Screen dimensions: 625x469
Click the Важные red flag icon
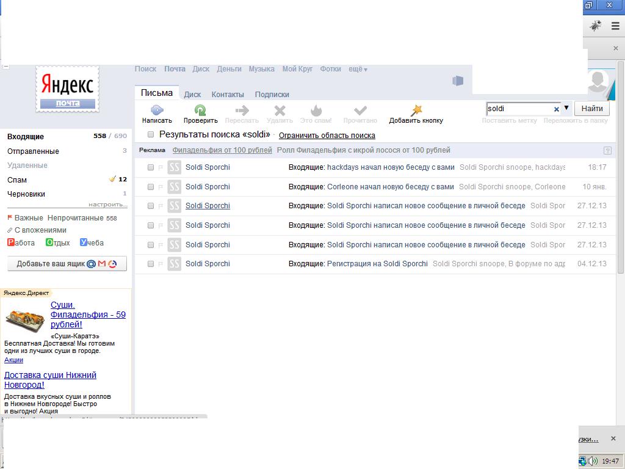10,218
